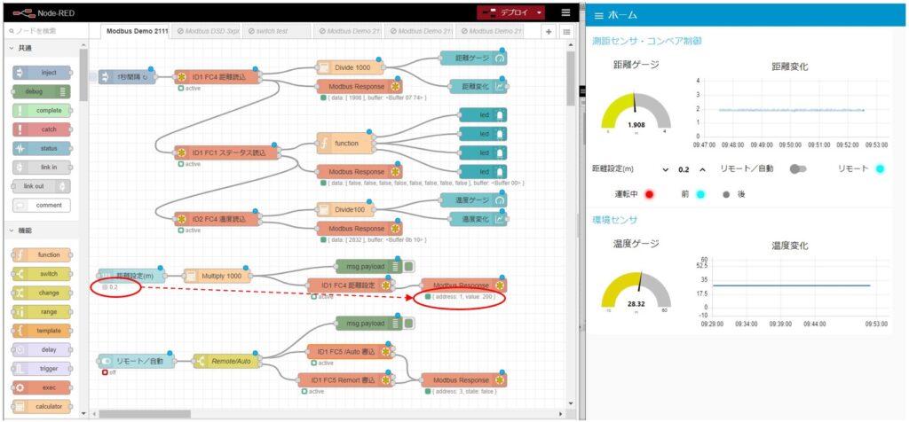Viewport: 909px width, 422px height.
Task: Click the exec node in palette
Action: point(43,387)
